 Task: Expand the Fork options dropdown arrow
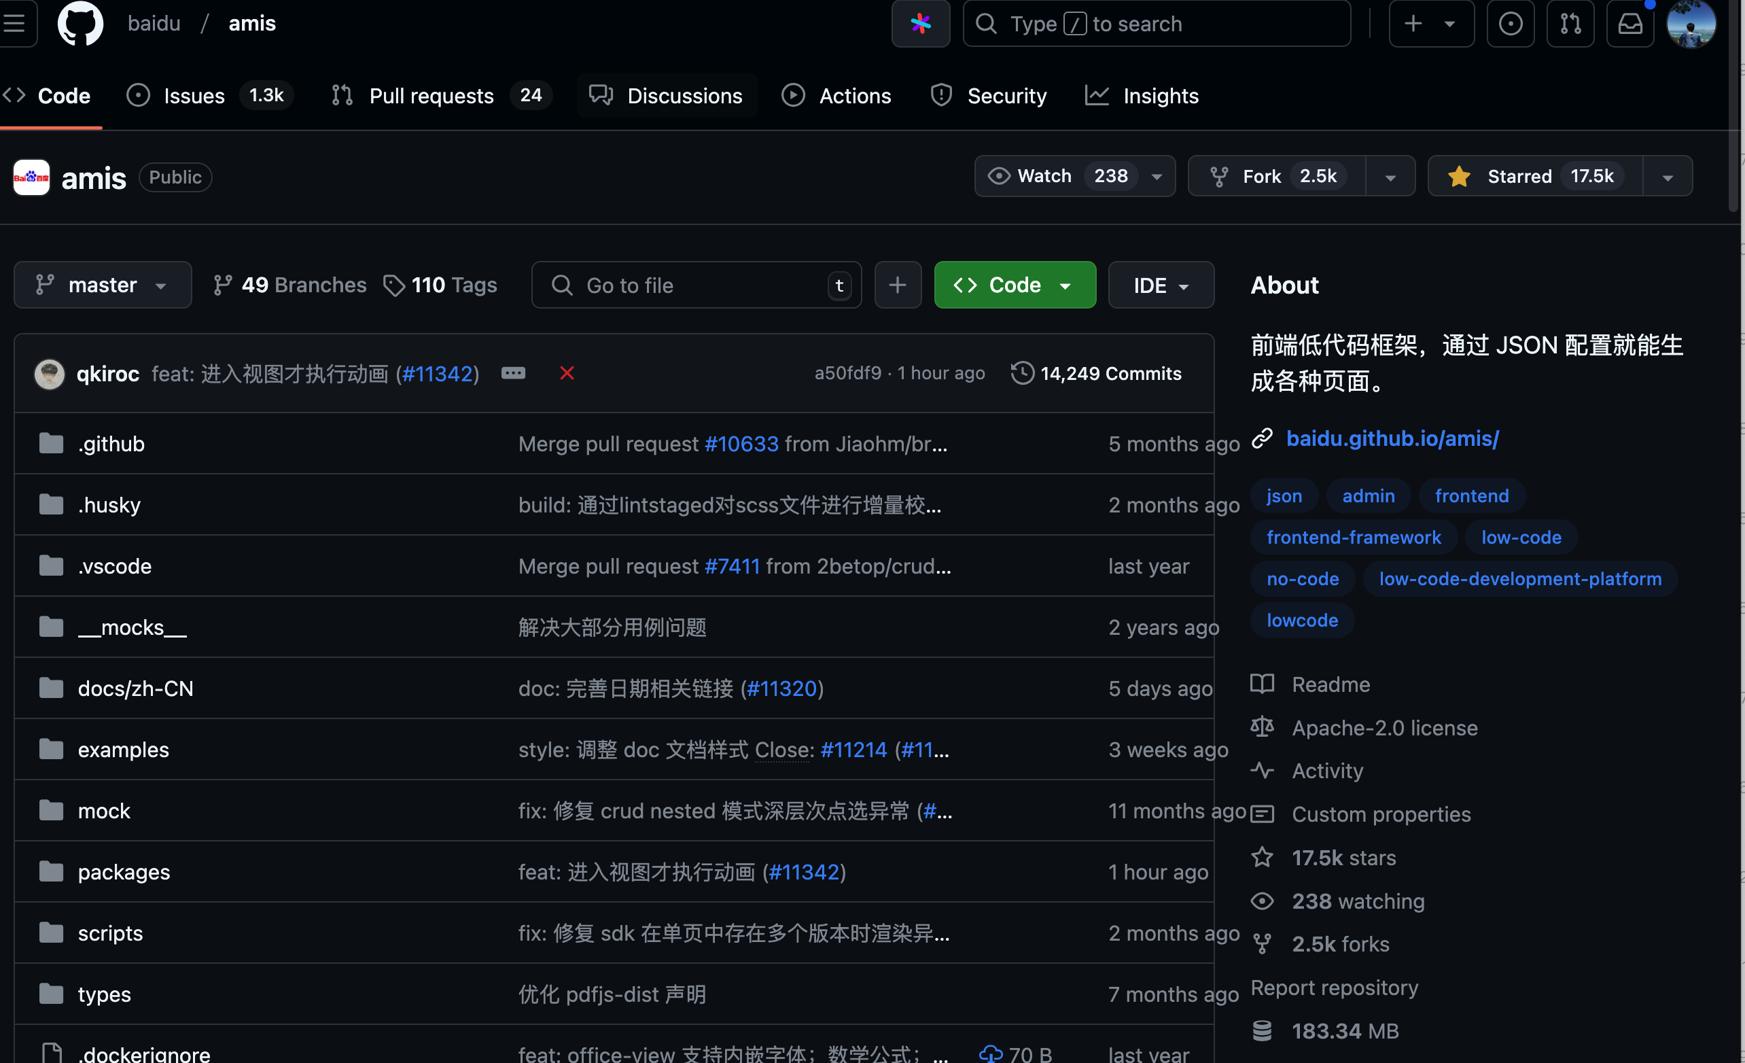(1390, 176)
